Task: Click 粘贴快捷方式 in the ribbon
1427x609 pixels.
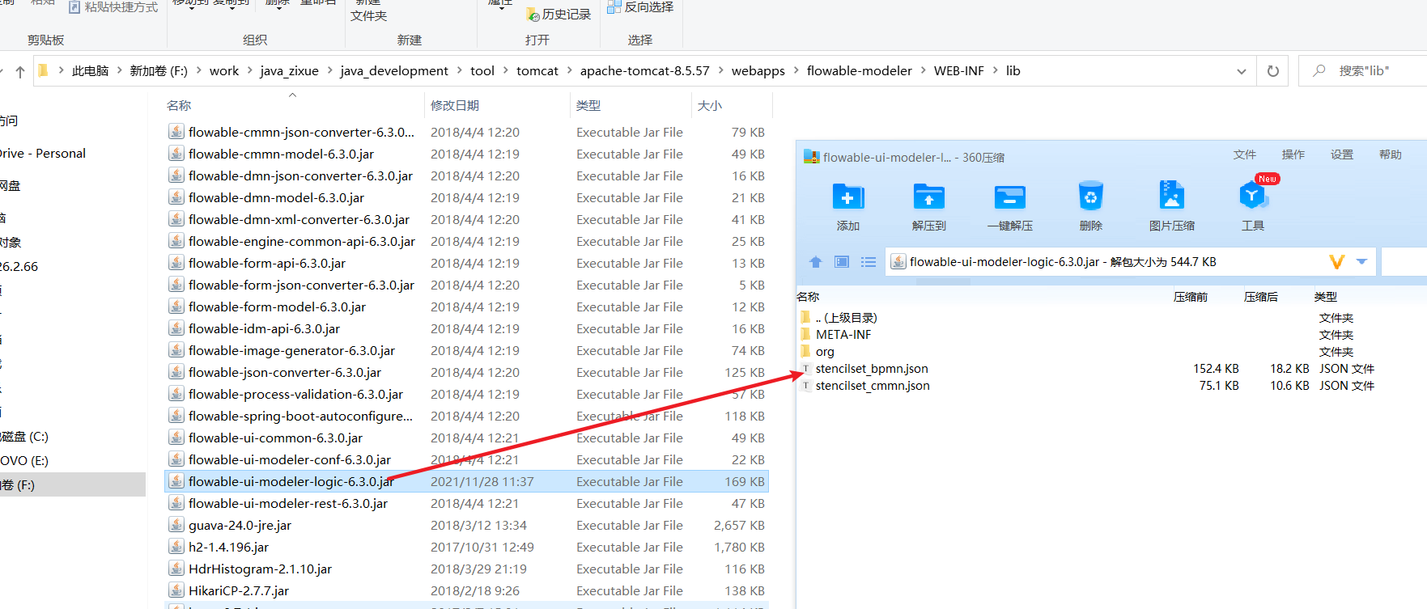Action: tap(113, 7)
